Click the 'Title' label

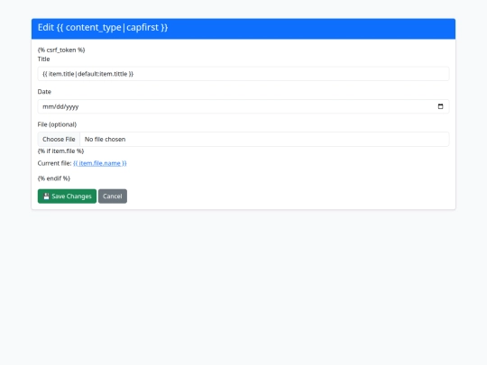tap(43, 59)
